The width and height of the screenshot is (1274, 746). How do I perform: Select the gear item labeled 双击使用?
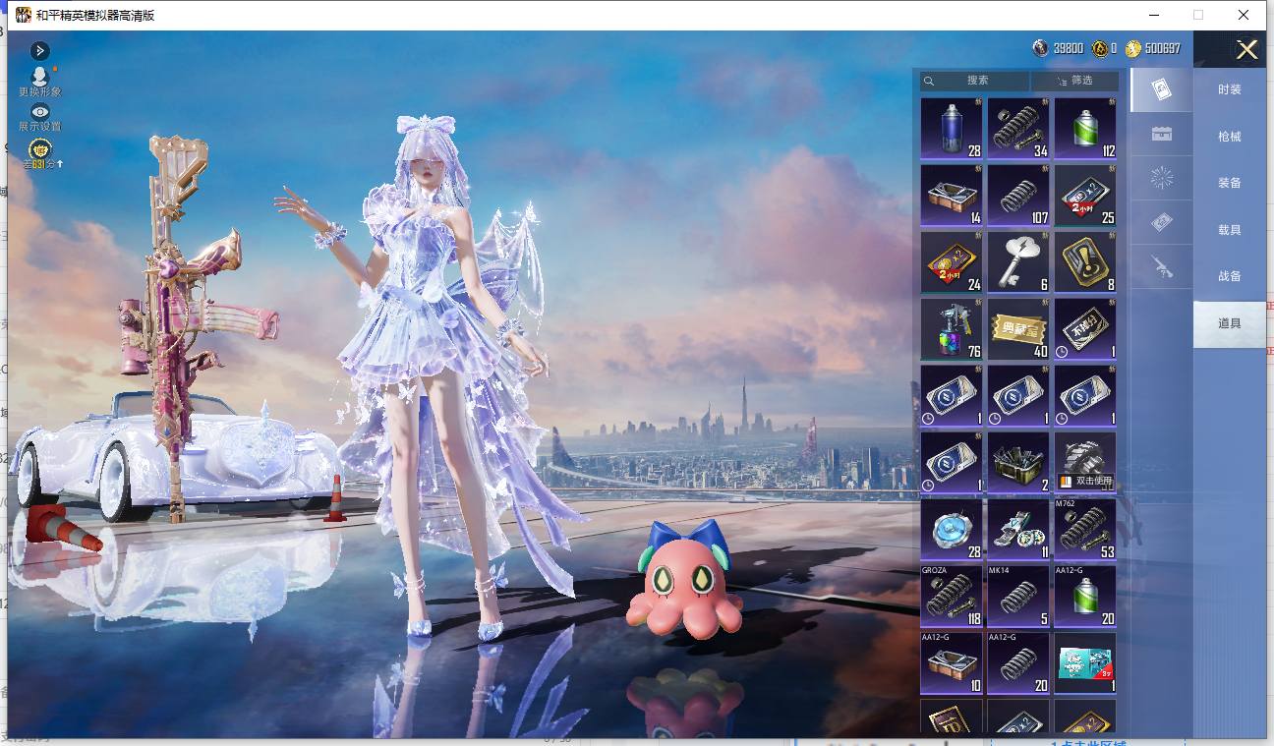tap(1085, 463)
